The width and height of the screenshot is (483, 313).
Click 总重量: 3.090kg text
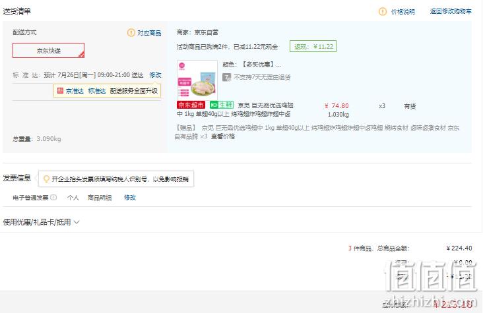coord(37,139)
